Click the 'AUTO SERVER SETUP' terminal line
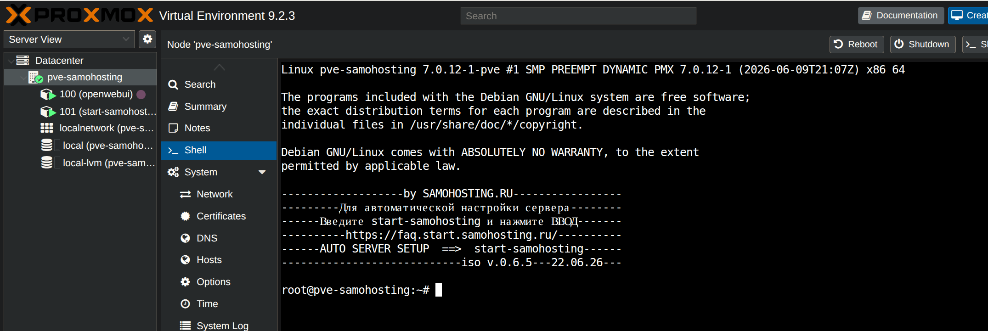This screenshot has height=331, width=988. click(x=451, y=249)
